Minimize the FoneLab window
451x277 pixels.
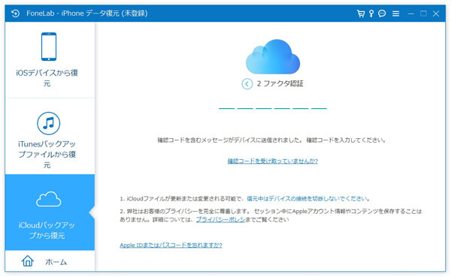[x=410, y=14]
